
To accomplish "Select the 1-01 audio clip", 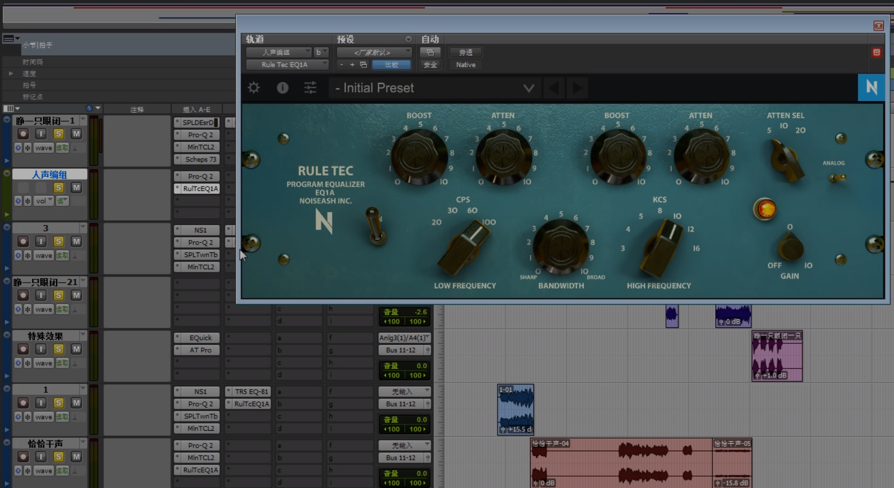I will coord(515,409).
